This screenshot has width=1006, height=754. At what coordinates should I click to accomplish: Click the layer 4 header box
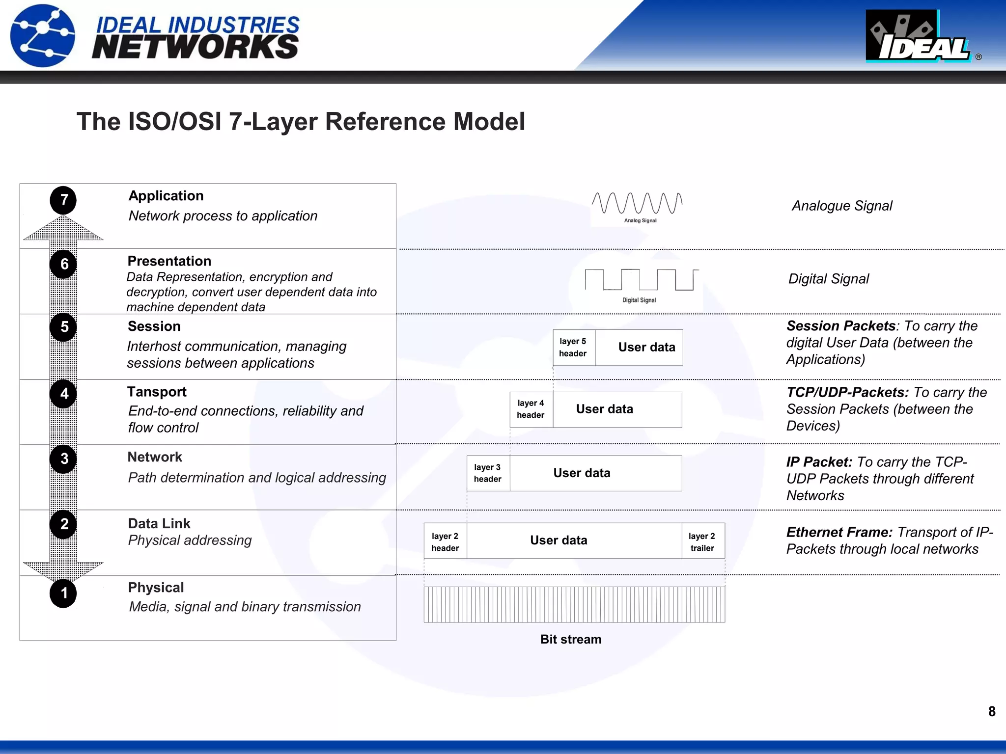[x=531, y=409]
